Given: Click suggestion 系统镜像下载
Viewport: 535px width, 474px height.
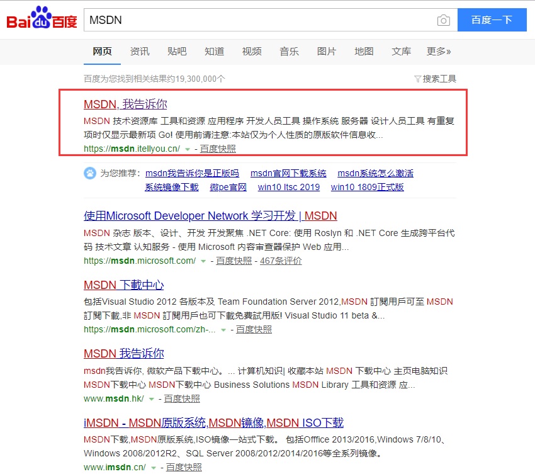Looking at the screenshot, I should 172,187.
